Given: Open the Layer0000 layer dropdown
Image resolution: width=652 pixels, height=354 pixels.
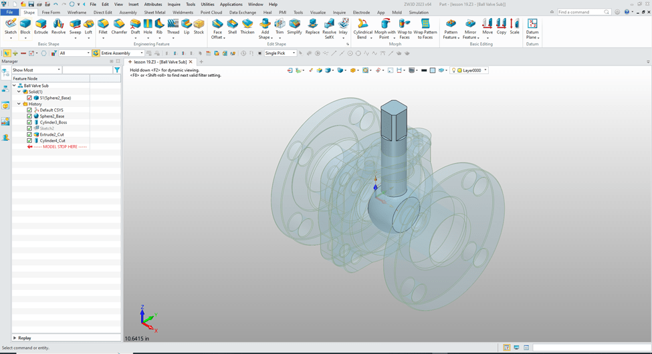Looking at the screenshot, I should coord(485,70).
